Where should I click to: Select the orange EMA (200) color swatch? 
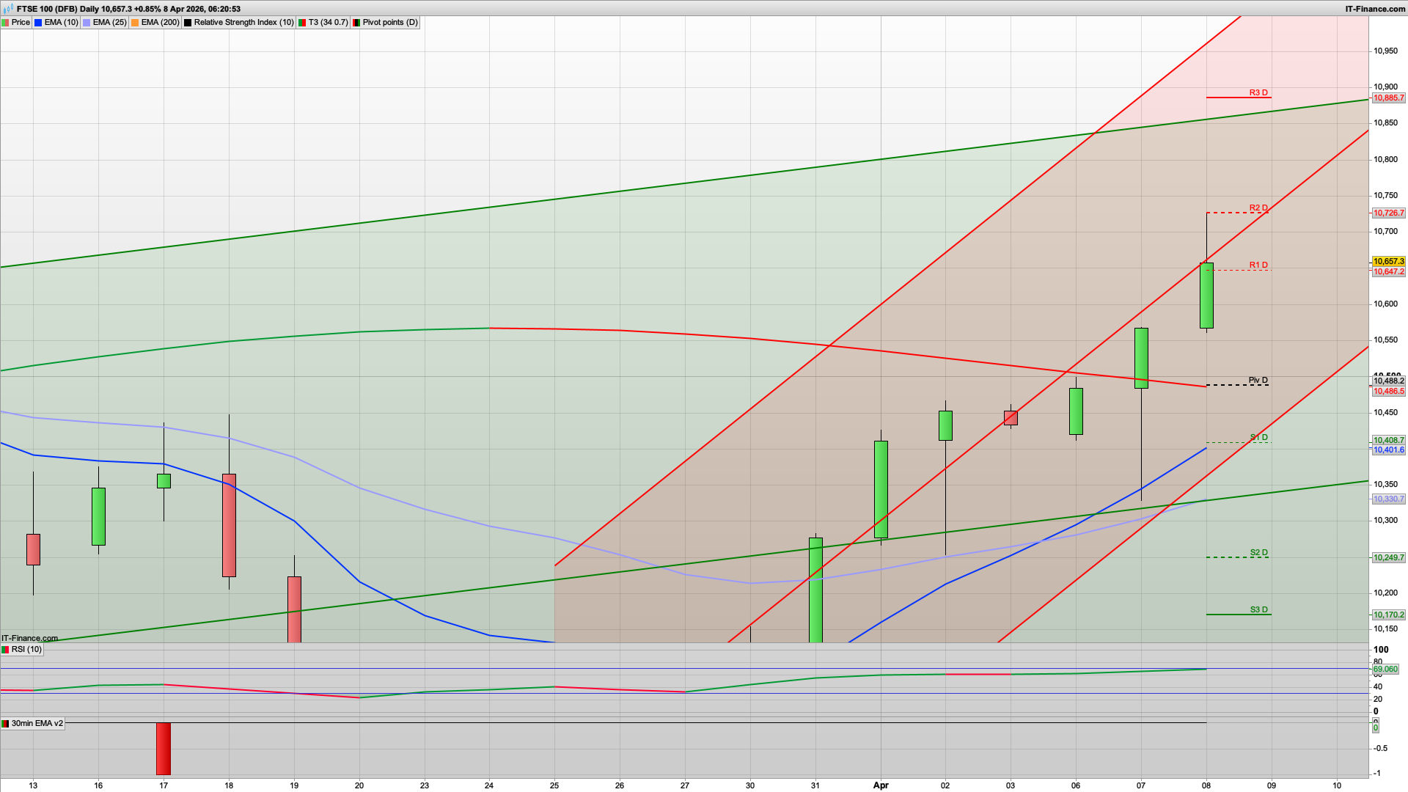135,22
